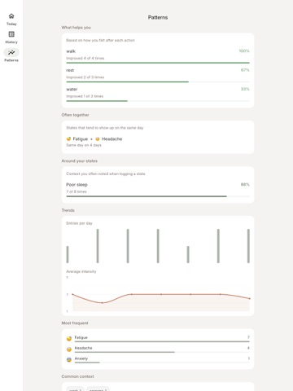Click the 'What helps you' heading
This screenshot has height=391, width=293.
[77, 28]
